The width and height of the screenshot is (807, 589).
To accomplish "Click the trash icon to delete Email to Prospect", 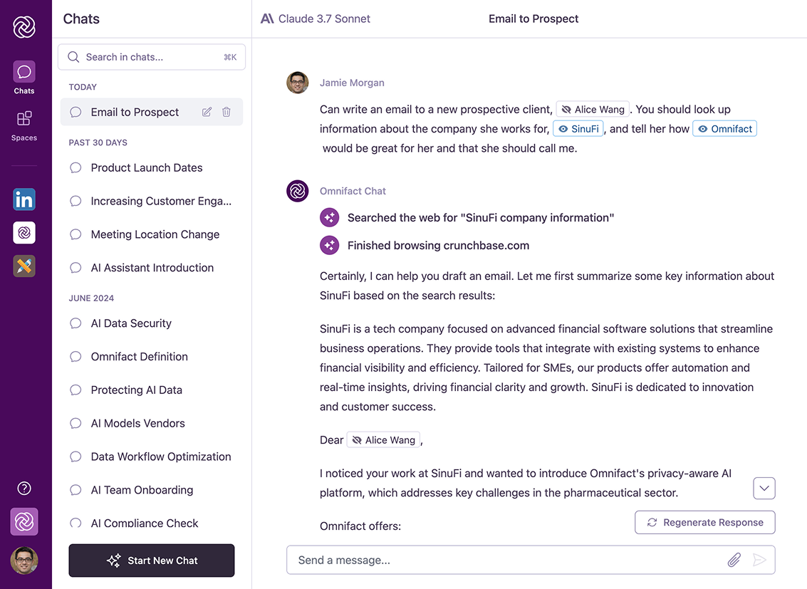I will [x=227, y=112].
